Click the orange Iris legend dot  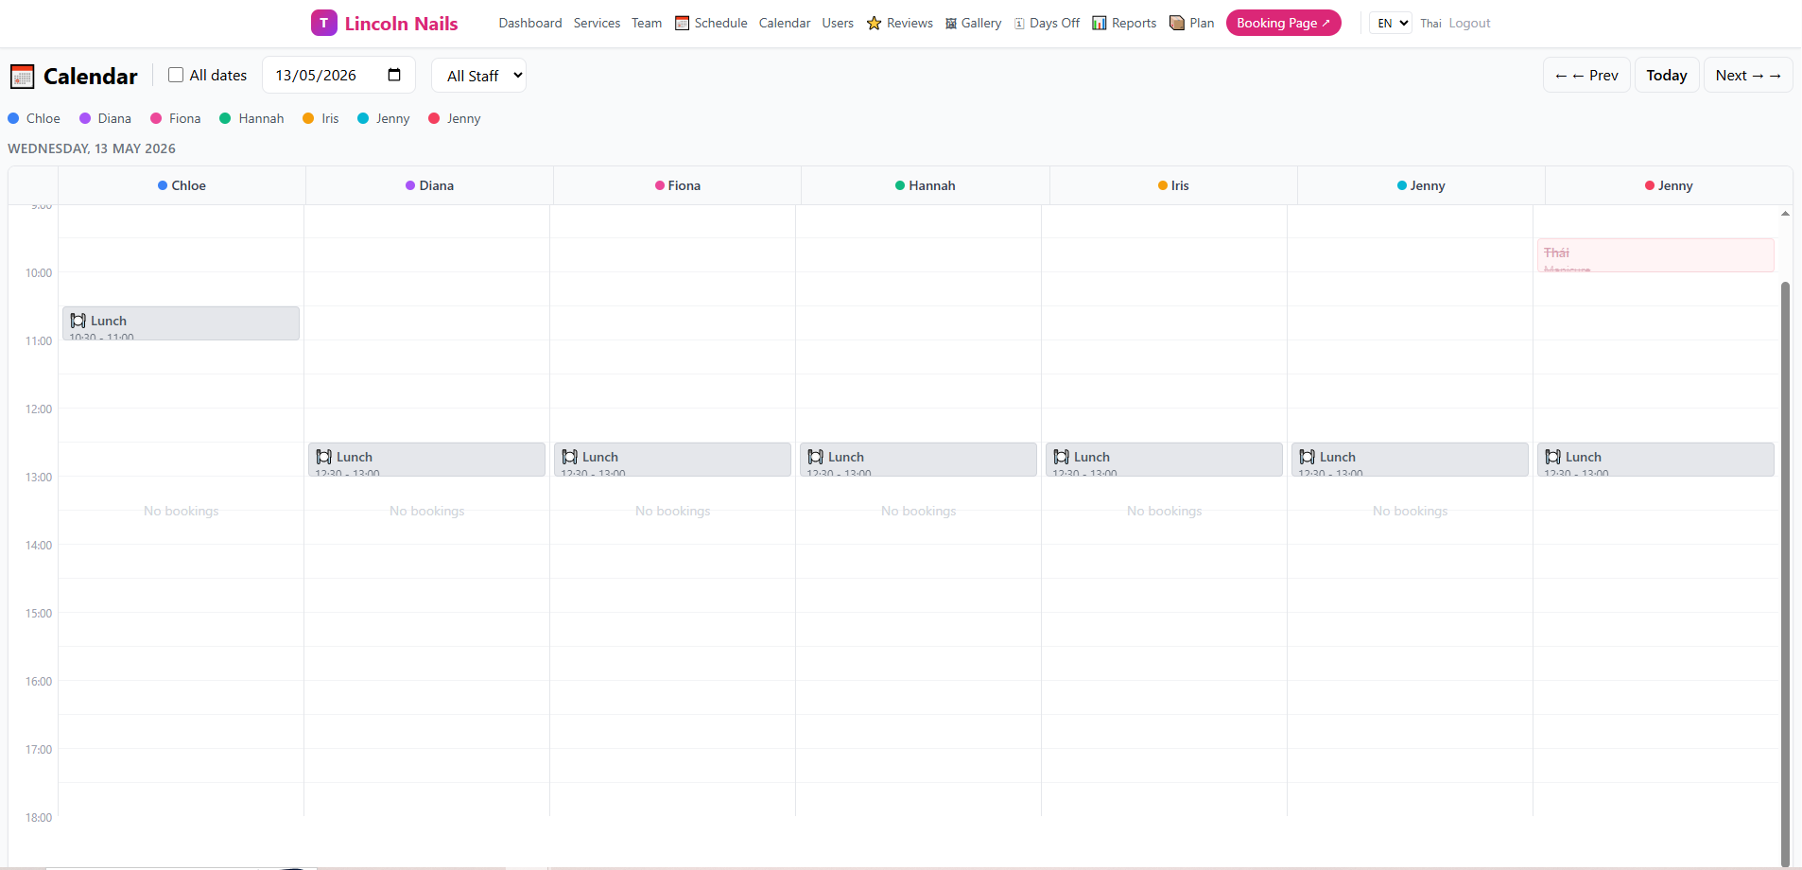(x=308, y=118)
